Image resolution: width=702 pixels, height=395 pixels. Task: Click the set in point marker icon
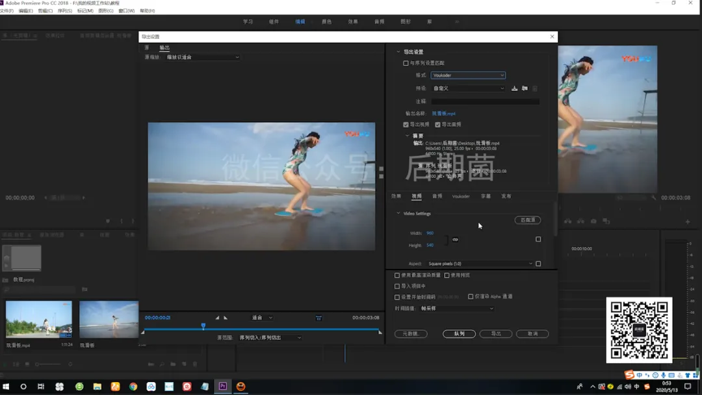pyautogui.click(x=217, y=318)
